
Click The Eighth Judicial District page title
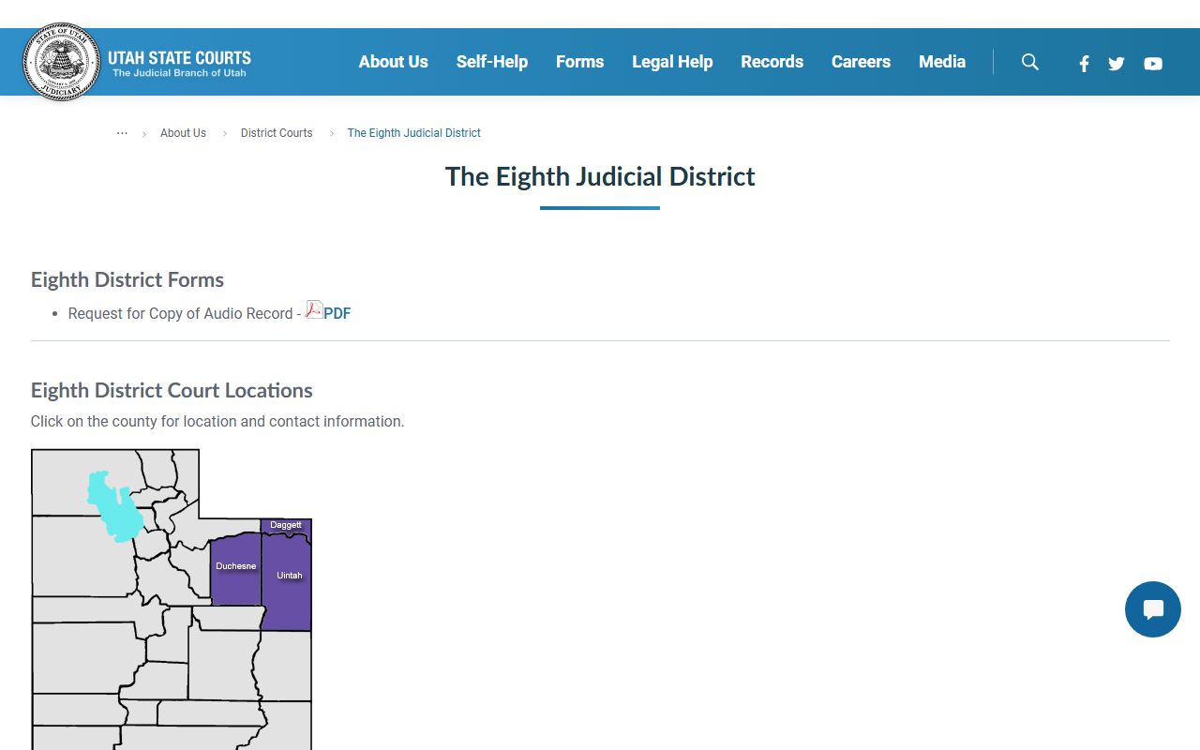(600, 176)
